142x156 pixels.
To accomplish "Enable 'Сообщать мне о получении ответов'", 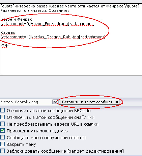I will click(x=2, y=137).
